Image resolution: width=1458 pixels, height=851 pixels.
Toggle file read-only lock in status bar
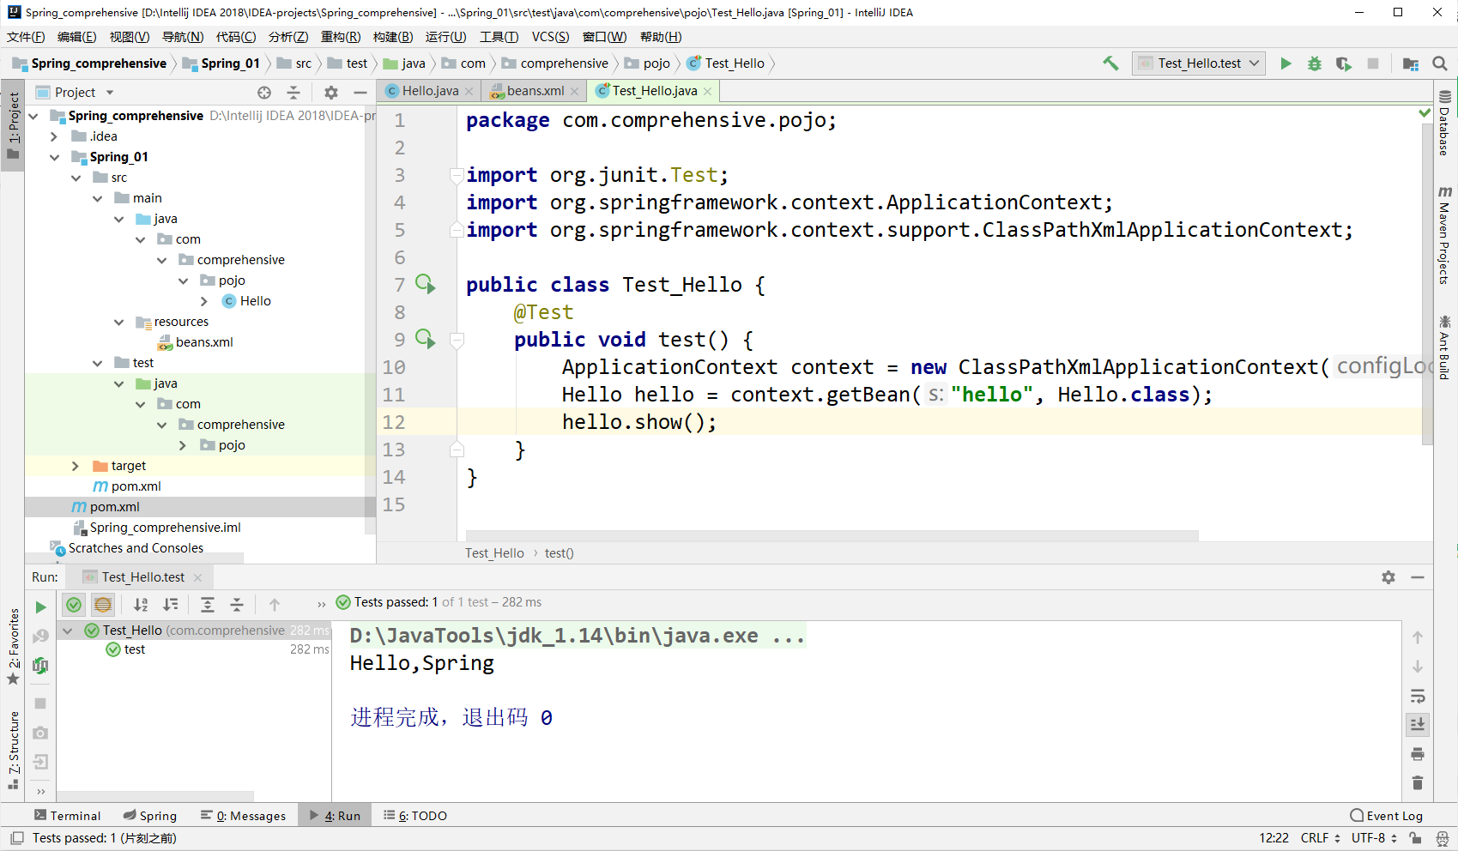click(x=1415, y=838)
